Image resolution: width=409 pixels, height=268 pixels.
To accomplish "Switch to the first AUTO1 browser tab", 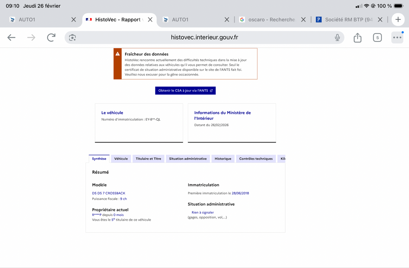I will coord(39,19).
